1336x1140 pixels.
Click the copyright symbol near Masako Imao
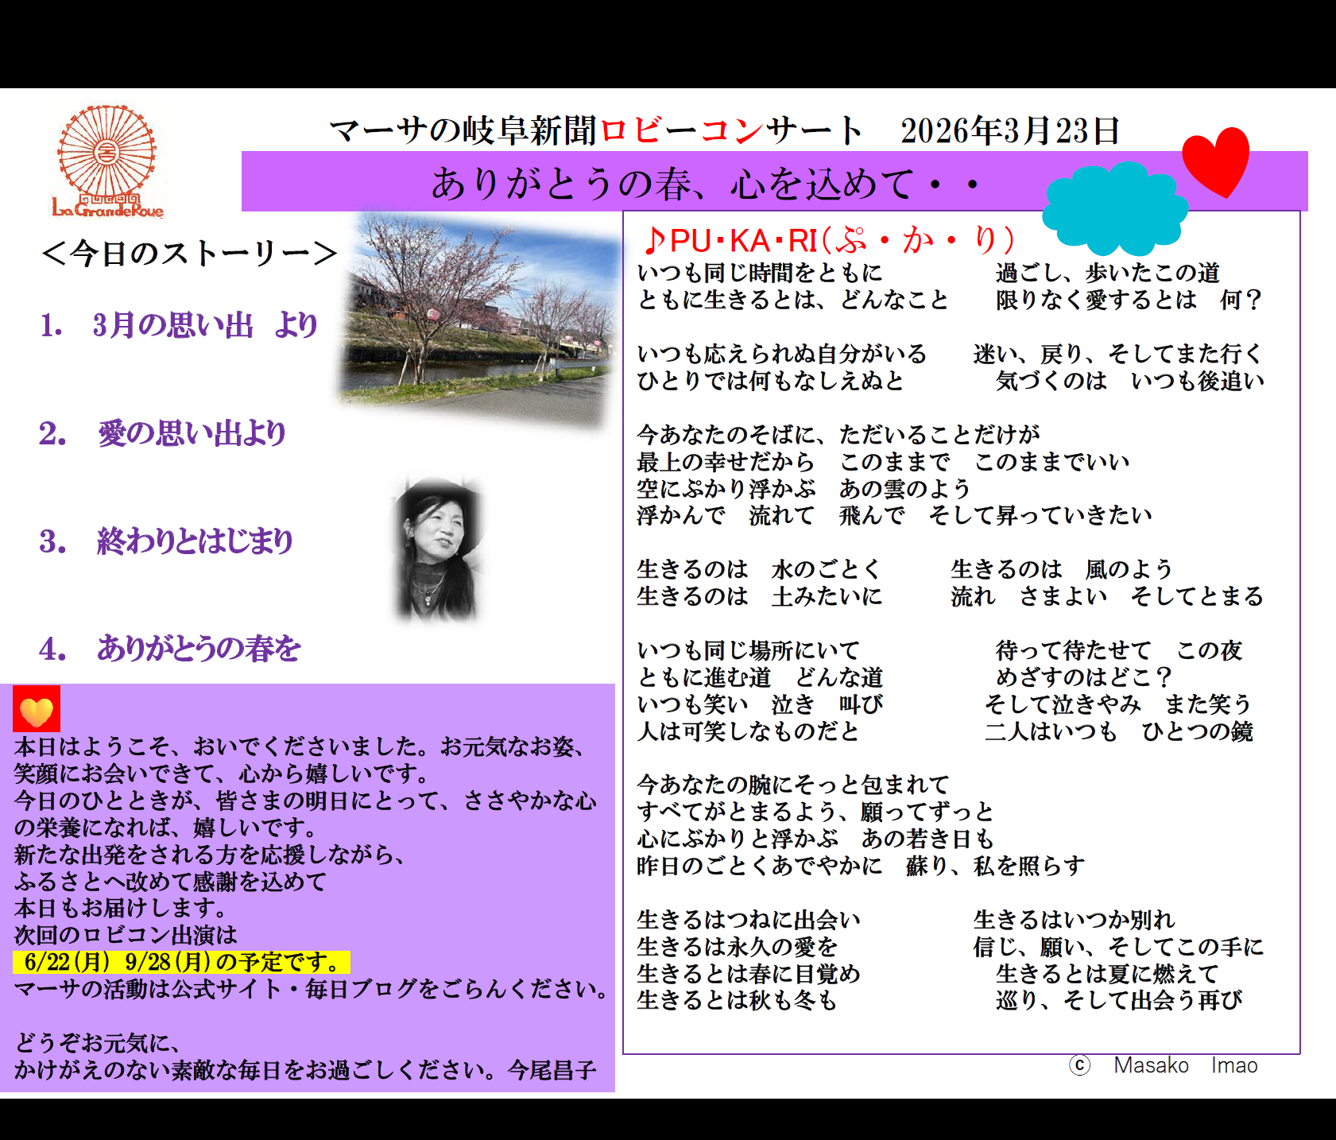click(1079, 1065)
